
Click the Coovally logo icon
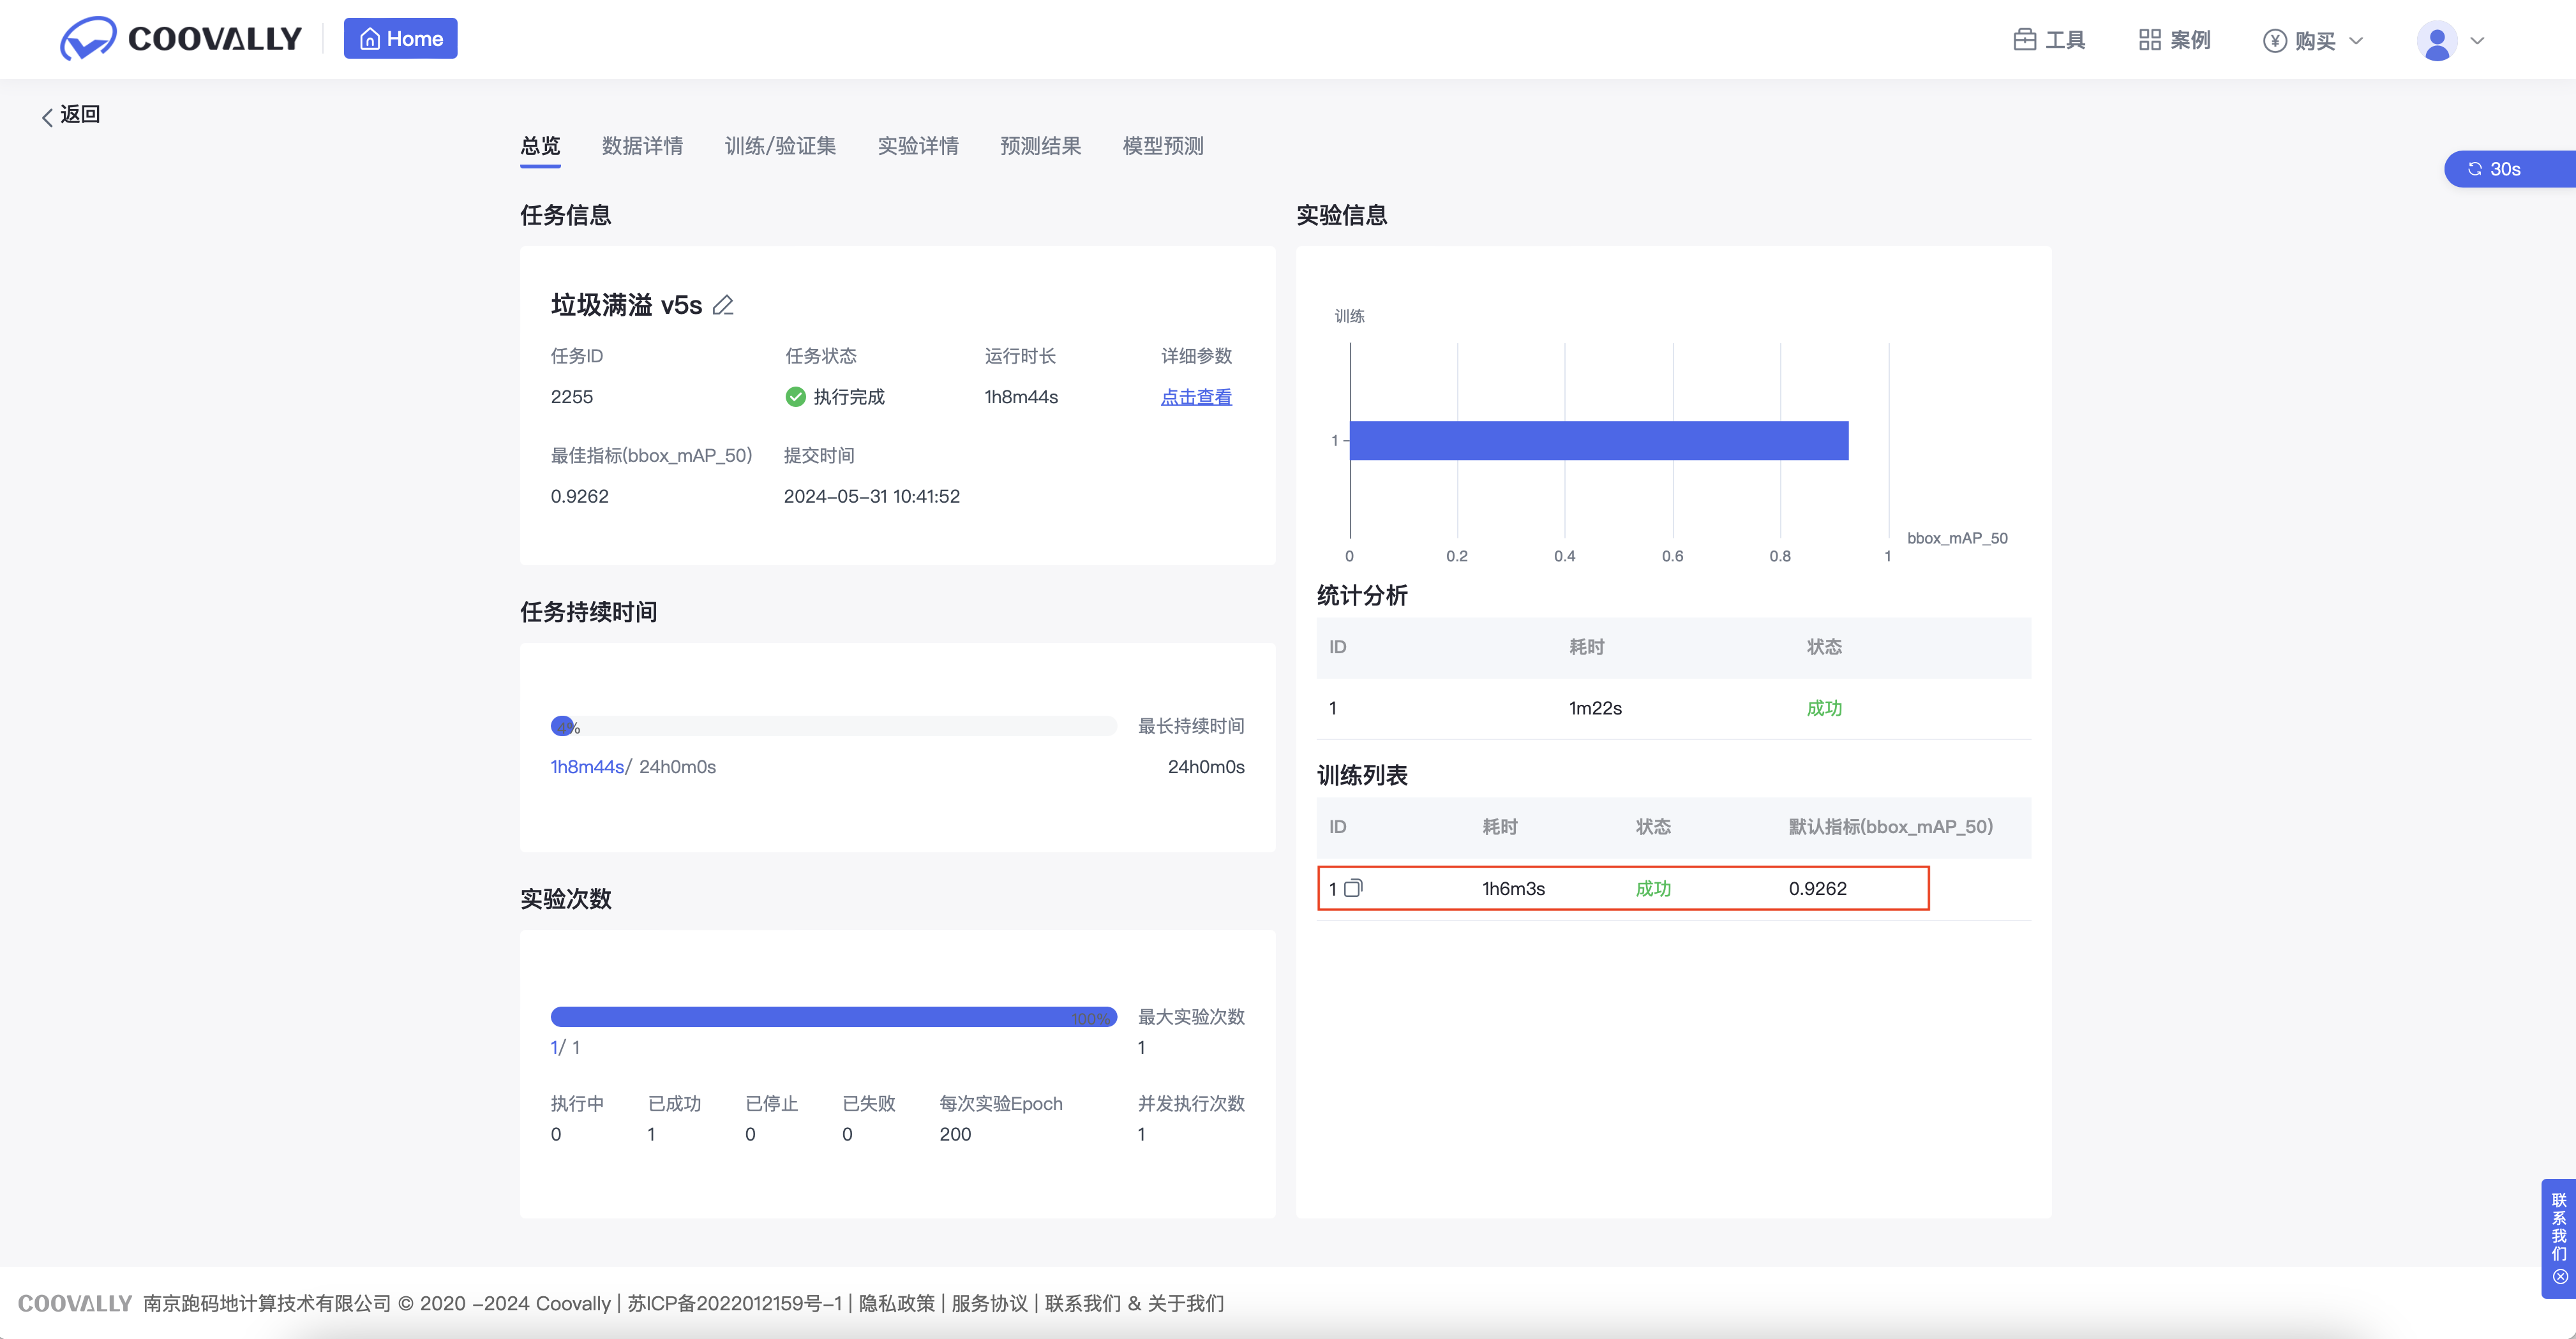tap(88, 39)
